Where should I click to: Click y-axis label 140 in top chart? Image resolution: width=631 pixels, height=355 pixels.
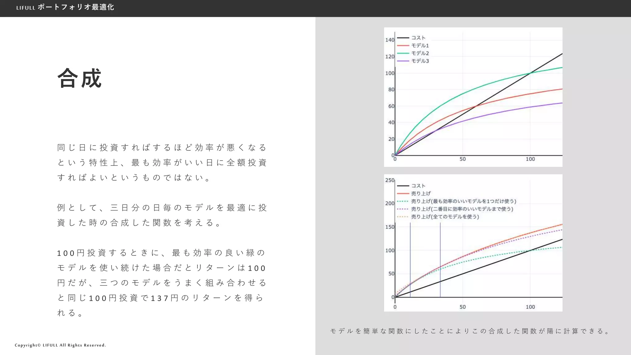point(390,40)
